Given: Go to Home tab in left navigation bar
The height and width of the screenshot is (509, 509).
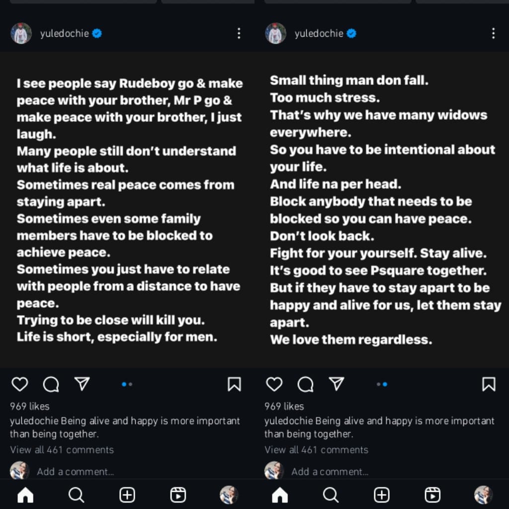Looking at the screenshot, I should (x=25, y=495).
